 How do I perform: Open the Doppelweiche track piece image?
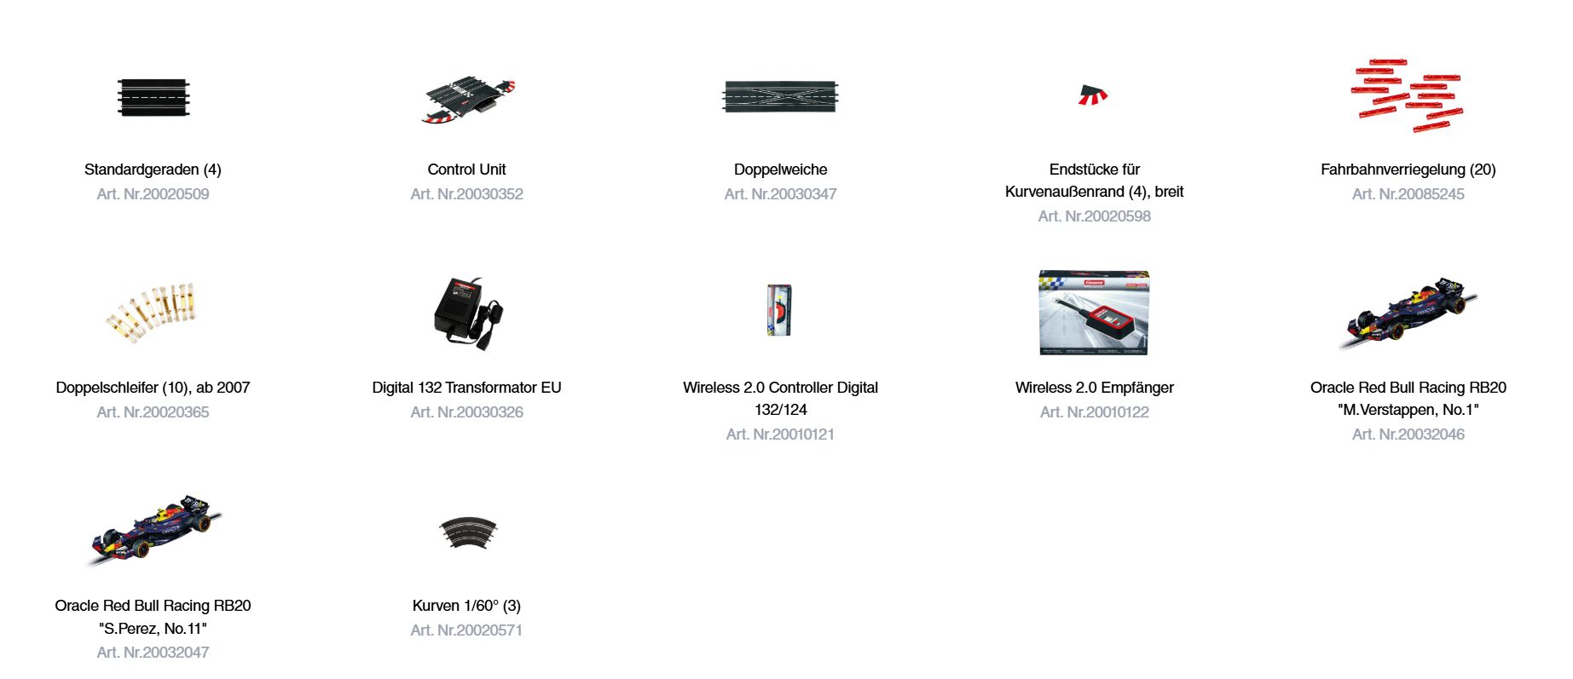pyautogui.click(x=780, y=96)
